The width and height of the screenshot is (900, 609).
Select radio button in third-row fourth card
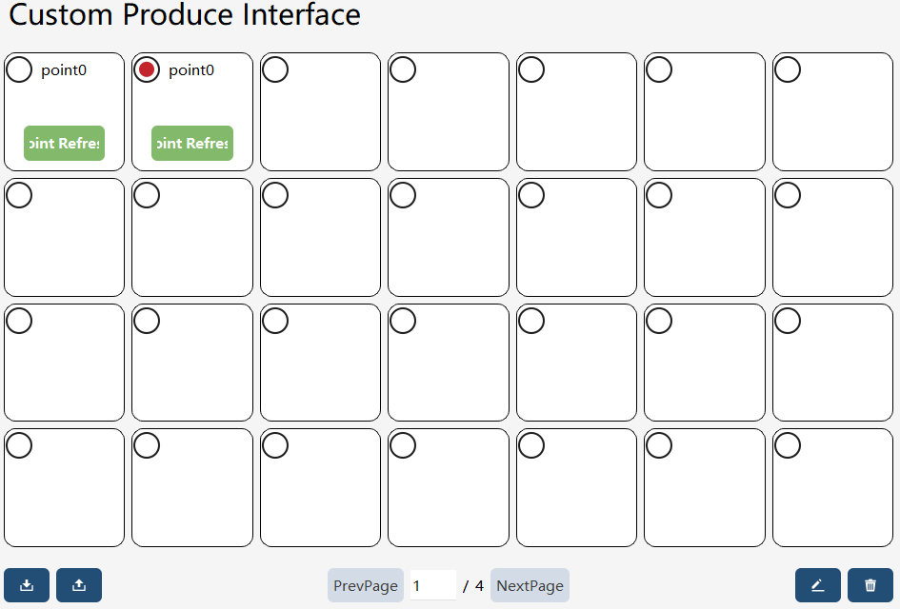tap(403, 321)
